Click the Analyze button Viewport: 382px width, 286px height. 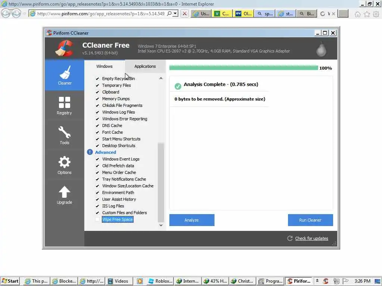(x=192, y=220)
